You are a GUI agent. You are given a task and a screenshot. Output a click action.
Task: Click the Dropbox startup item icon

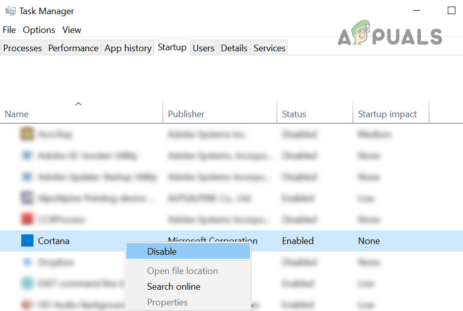tap(26, 262)
